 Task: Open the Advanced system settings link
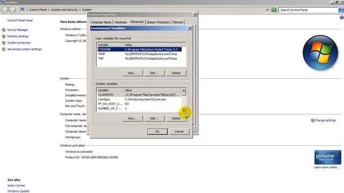[24, 49]
